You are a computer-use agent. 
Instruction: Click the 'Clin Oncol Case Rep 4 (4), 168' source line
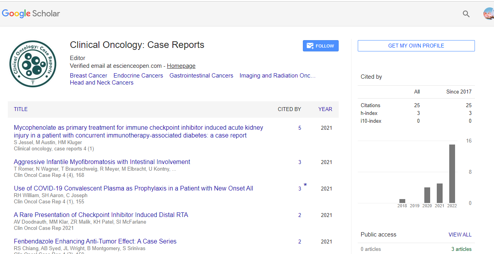click(49, 175)
